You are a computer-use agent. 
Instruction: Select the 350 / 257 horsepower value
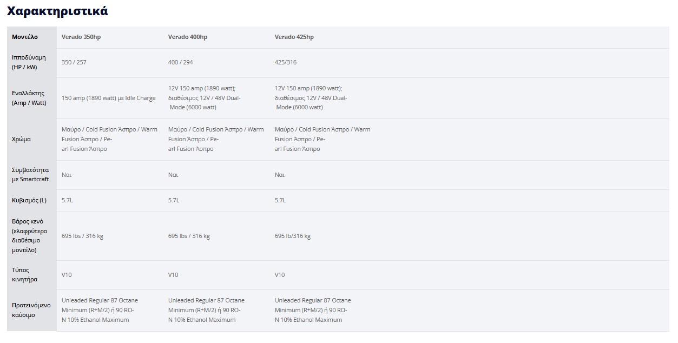74,62
